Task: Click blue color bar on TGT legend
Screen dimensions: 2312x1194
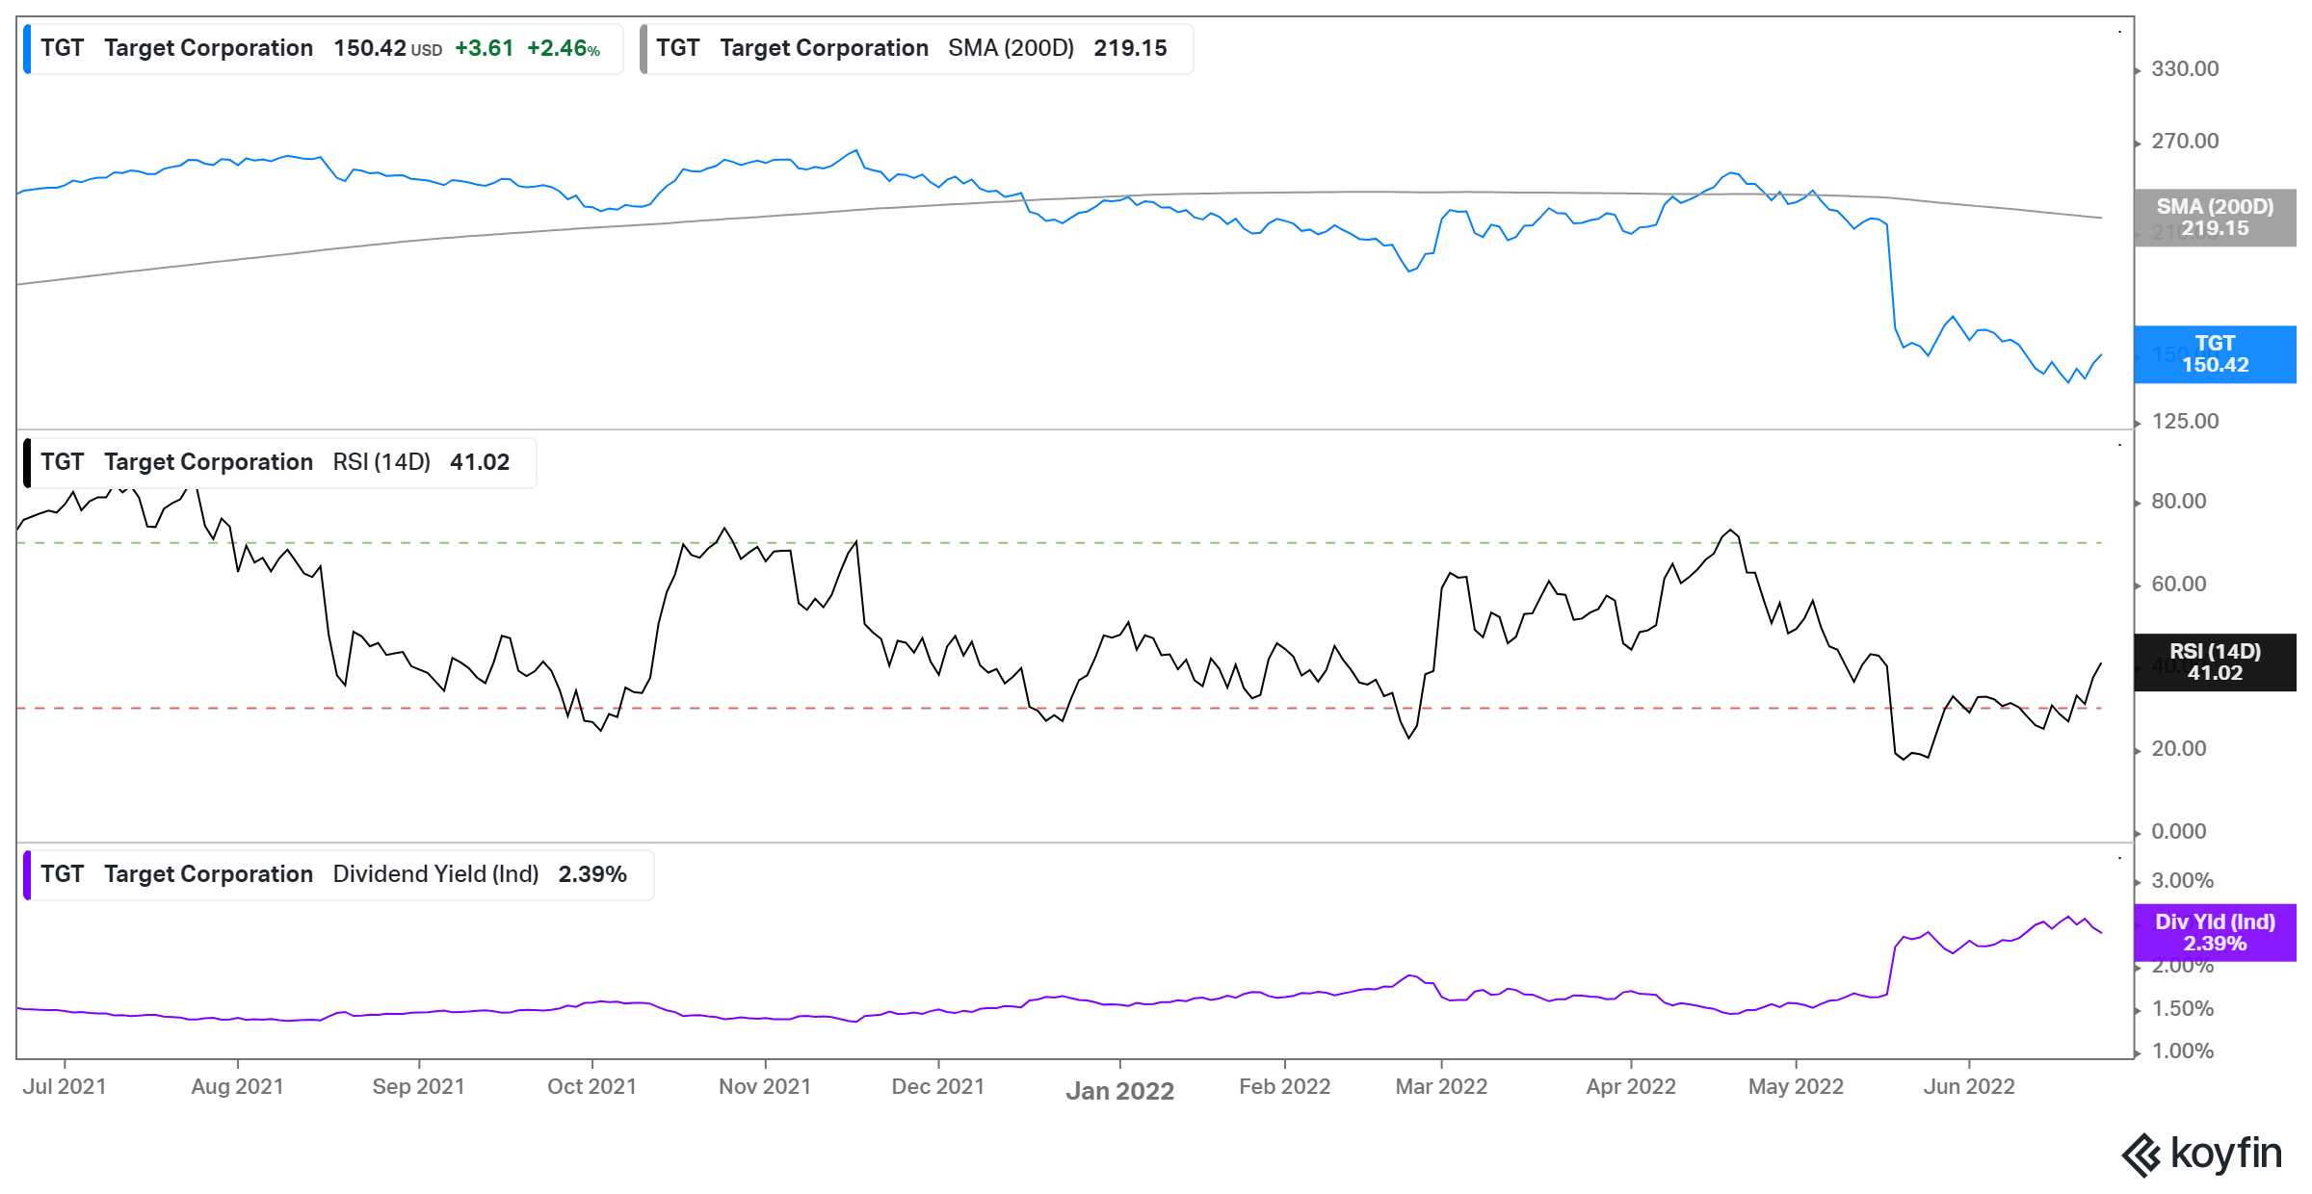Action: tap(27, 49)
